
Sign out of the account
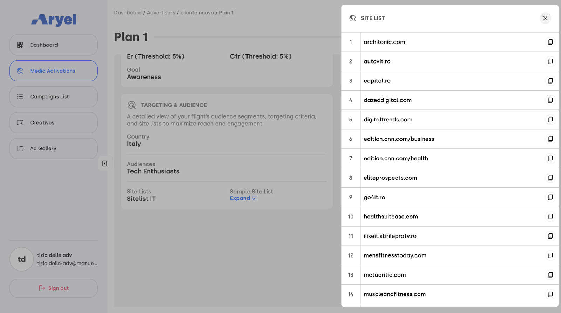tap(54, 288)
